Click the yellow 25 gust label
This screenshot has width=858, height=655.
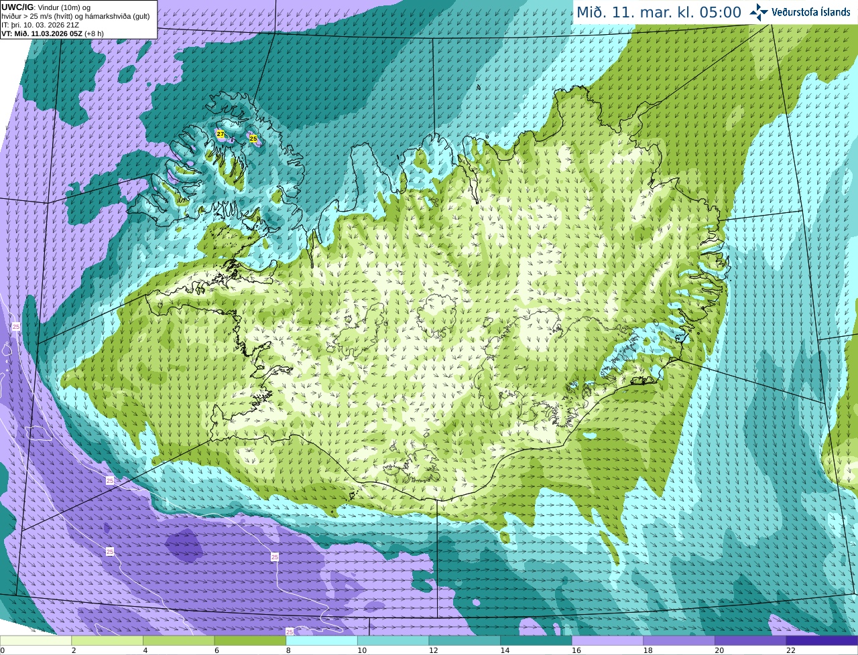point(253,139)
